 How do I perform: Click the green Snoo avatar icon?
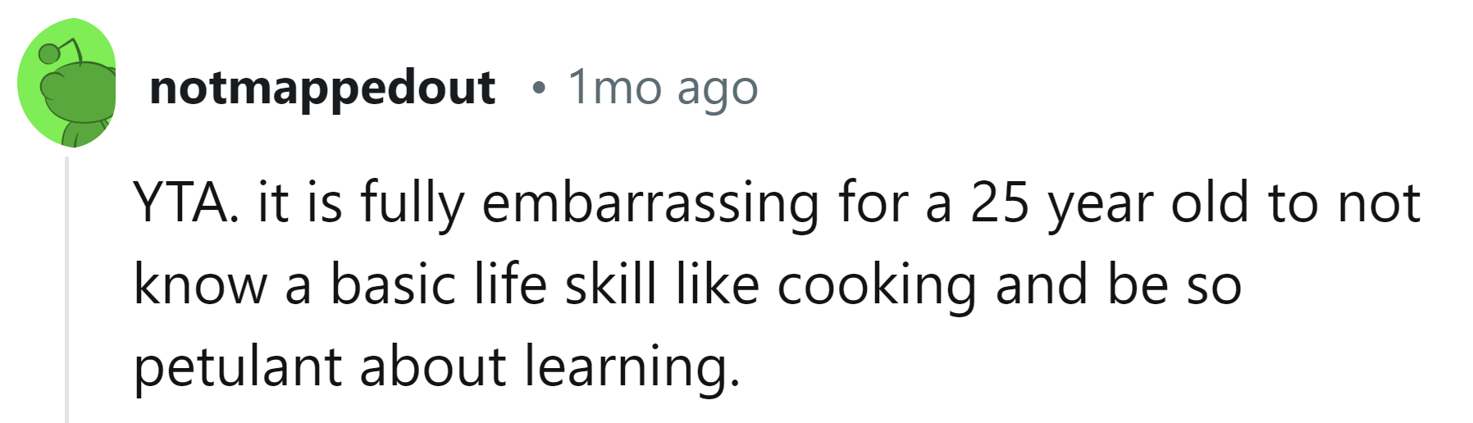pos(67,84)
